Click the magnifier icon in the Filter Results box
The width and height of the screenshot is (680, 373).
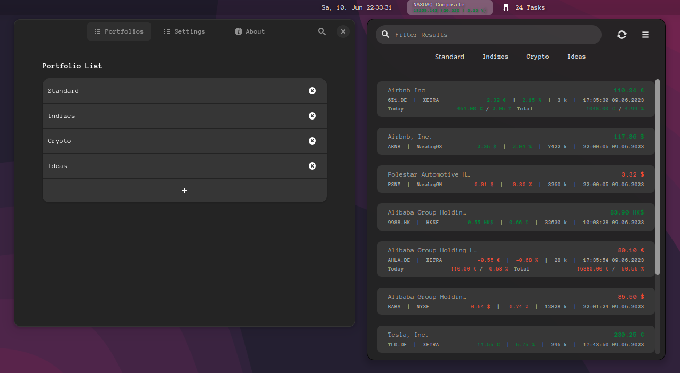(x=385, y=35)
